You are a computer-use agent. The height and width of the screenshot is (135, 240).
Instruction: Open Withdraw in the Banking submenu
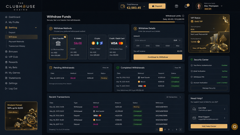point(21,37)
